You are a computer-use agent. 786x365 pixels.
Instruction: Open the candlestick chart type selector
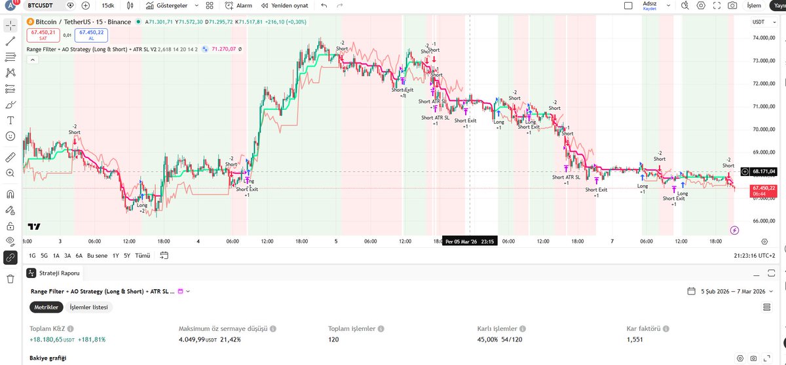[x=130, y=6]
